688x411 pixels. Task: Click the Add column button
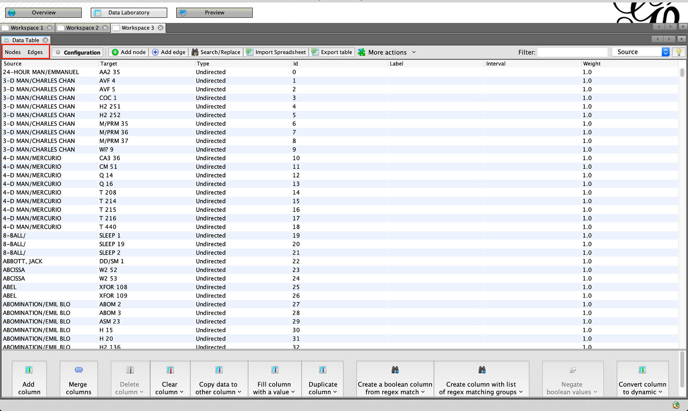(29, 379)
